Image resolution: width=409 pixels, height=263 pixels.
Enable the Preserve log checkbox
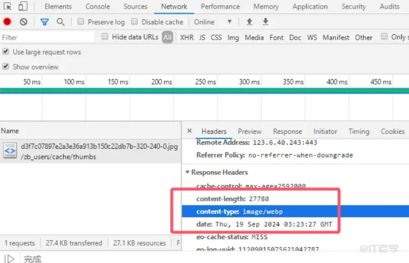pyautogui.click(x=81, y=22)
